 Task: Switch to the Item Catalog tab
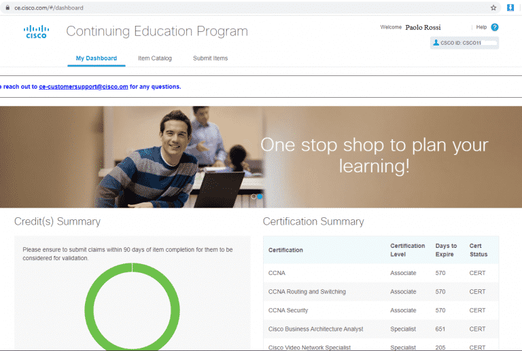155,58
